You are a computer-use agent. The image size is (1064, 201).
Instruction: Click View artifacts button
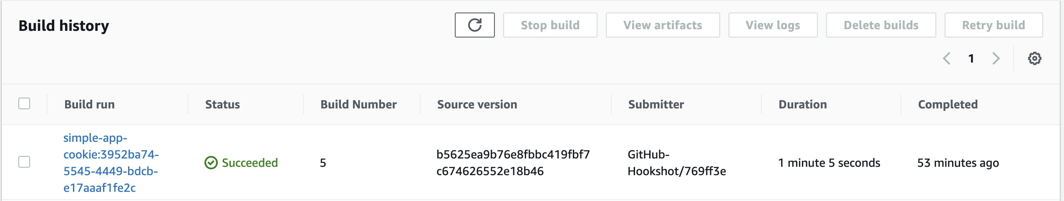(663, 25)
